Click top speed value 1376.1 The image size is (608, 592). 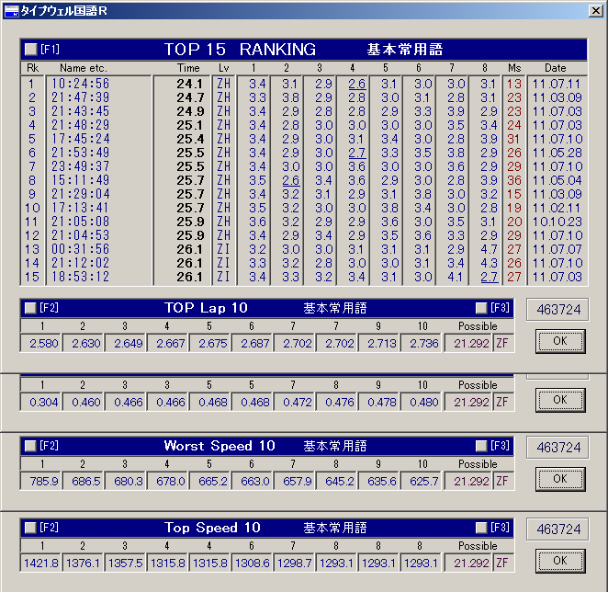coord(83,564)
